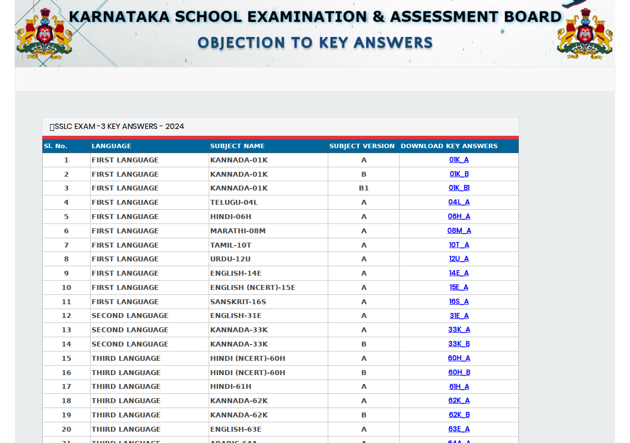The height and width of the screenshot is (443, 630).
Task: Open the 61H_A Hindi key link
Action: (x=459, y=387)
